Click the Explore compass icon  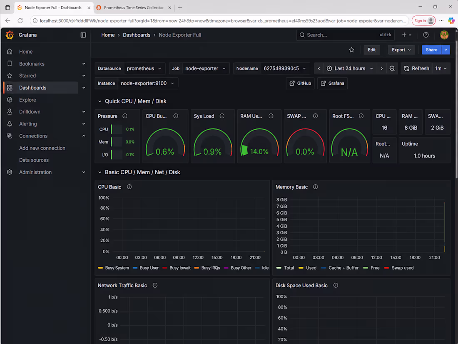(10, 100)
